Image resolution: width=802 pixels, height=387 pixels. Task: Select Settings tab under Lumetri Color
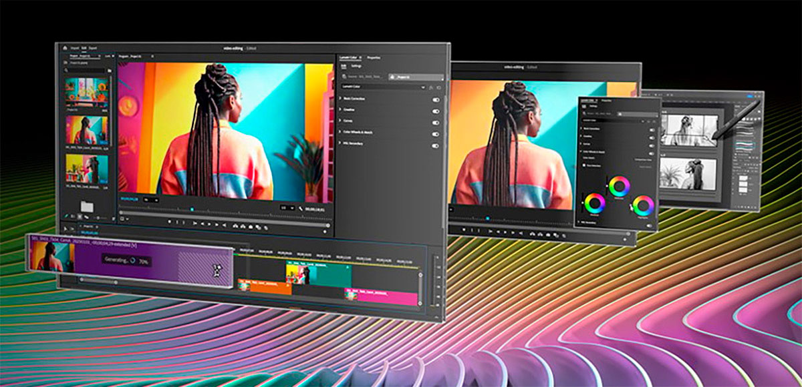tap(356, 66)
